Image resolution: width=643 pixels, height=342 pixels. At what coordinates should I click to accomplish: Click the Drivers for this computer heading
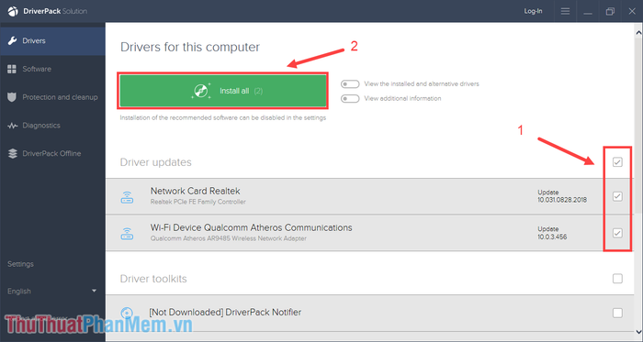coord(190,47)
